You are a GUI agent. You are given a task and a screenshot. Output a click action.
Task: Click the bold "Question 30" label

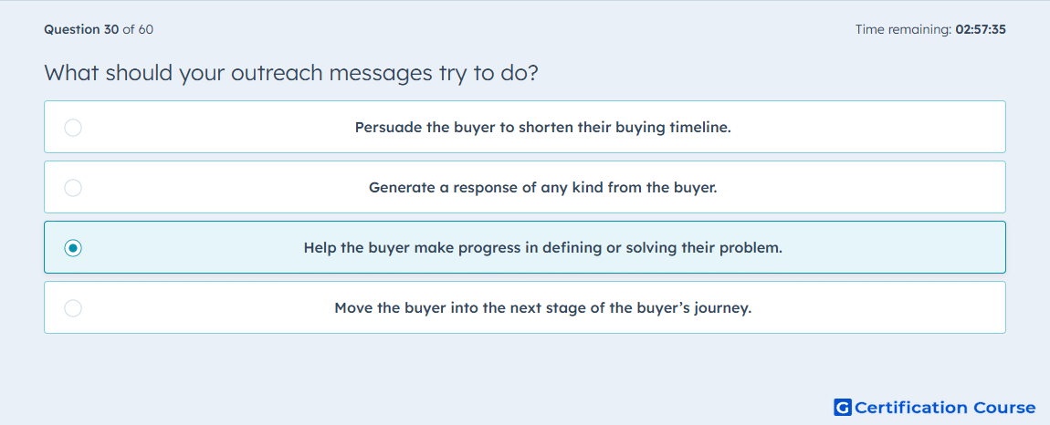[x=81, y=29]
